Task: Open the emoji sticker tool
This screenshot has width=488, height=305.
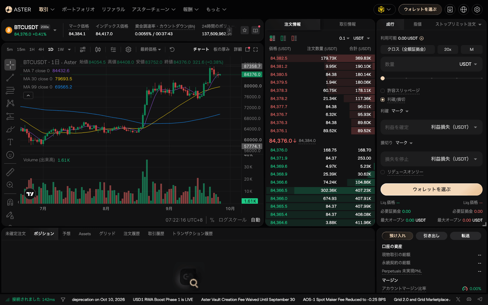Action: coord(10,155)
